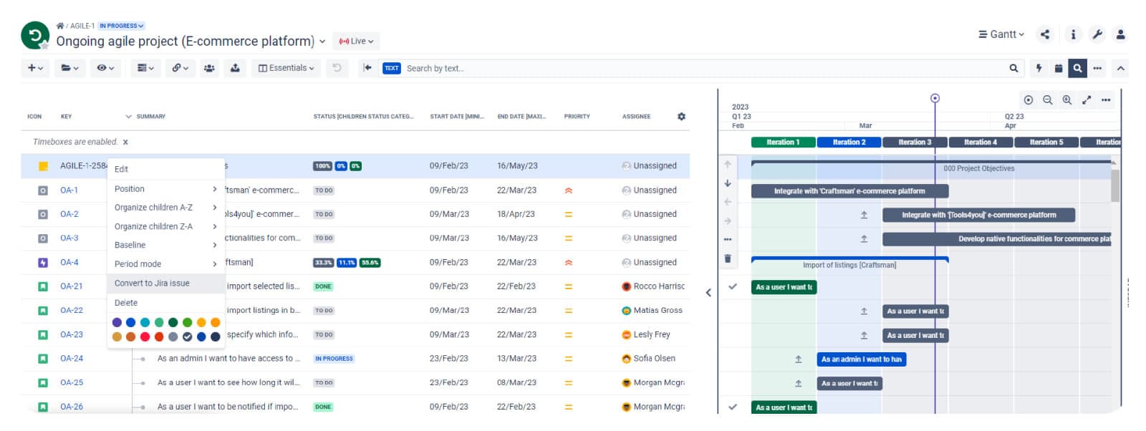1146x431 pixels.
Task: Click the lightning bolt automation icon
Action: (1039, 68)
